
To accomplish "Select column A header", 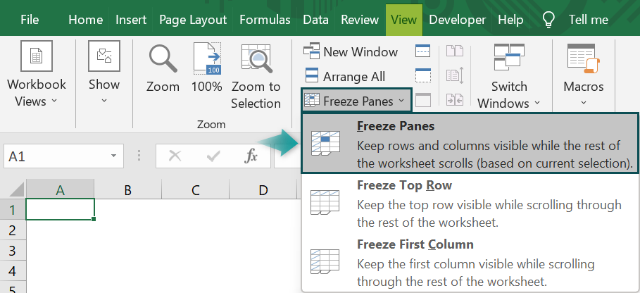I will (x=60, y=189).
